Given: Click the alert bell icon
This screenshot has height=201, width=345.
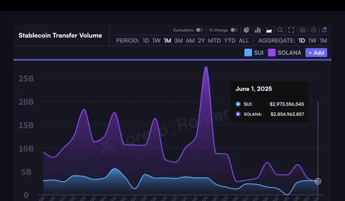Looking at the screenshot, I should pyautogui.click(x=324, y=30).
